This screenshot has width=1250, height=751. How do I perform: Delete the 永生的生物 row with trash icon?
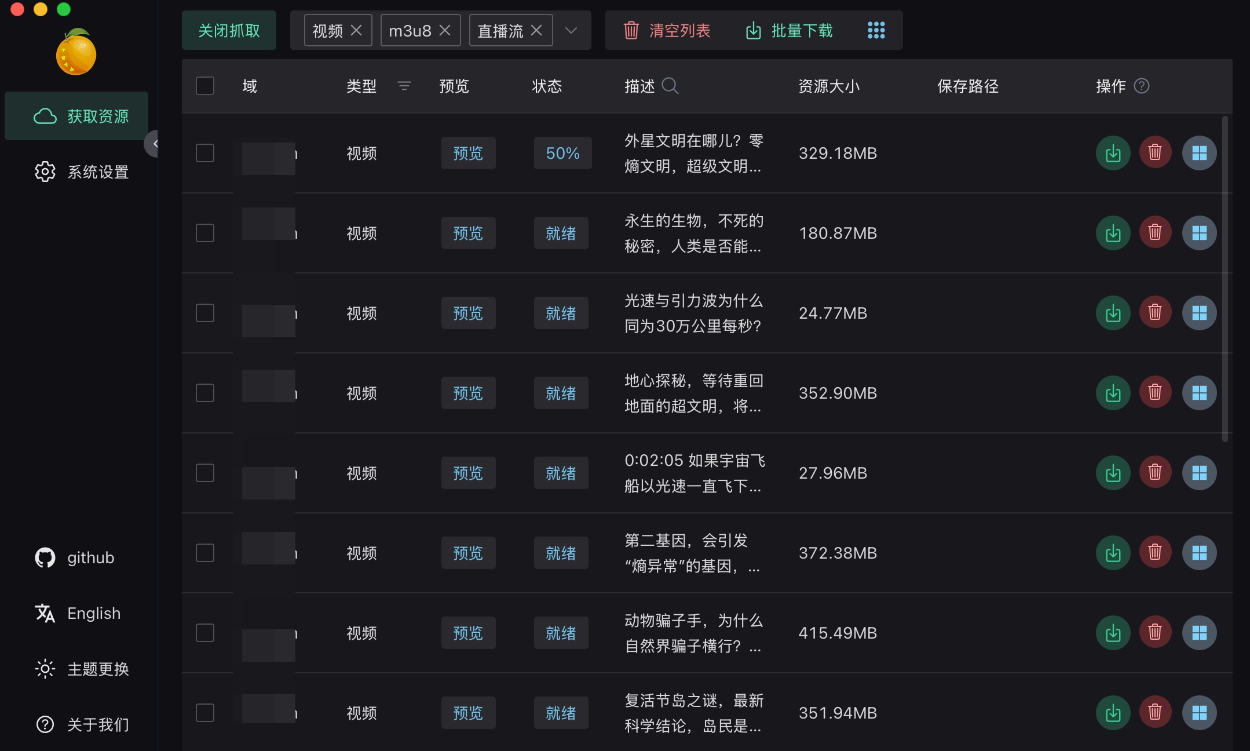(x=1155, y=233)
